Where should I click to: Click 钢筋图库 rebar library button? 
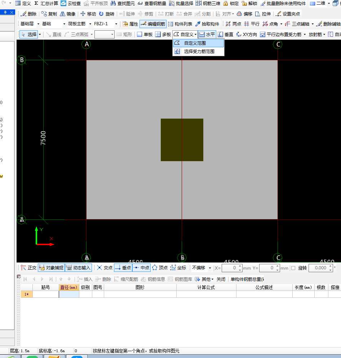tap(180, 279)
